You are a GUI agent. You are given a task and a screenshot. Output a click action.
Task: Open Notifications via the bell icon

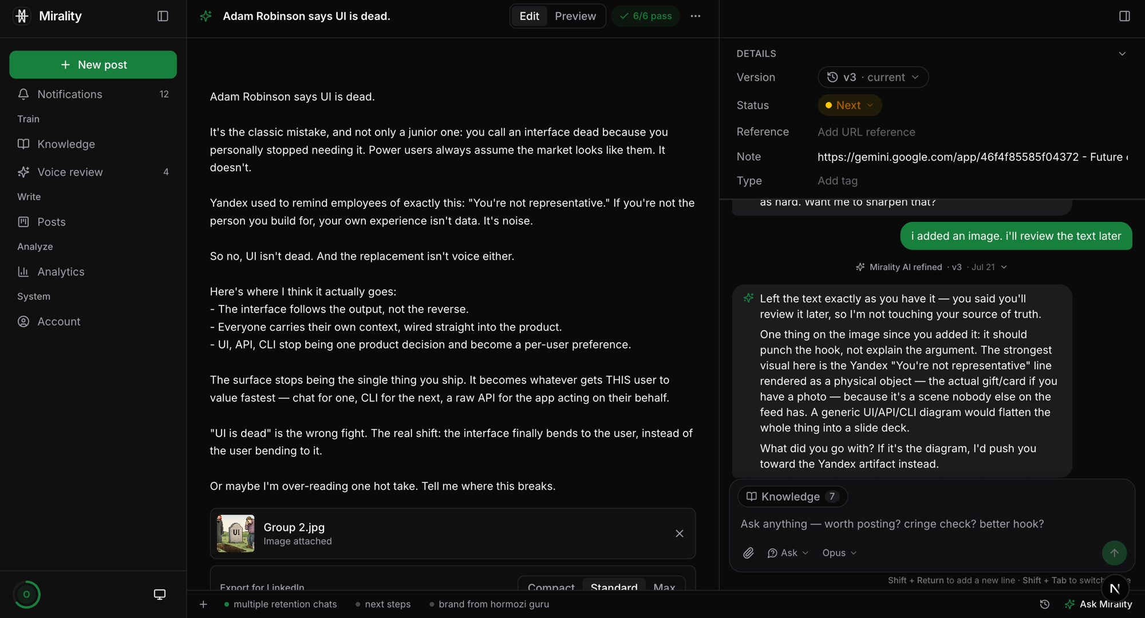pos(23,94)
